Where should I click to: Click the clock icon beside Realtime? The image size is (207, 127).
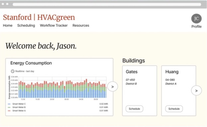[13, 71]
